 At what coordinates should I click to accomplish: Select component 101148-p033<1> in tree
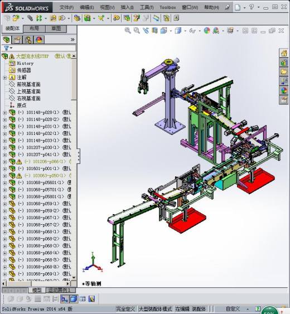[x=40, y=141]
